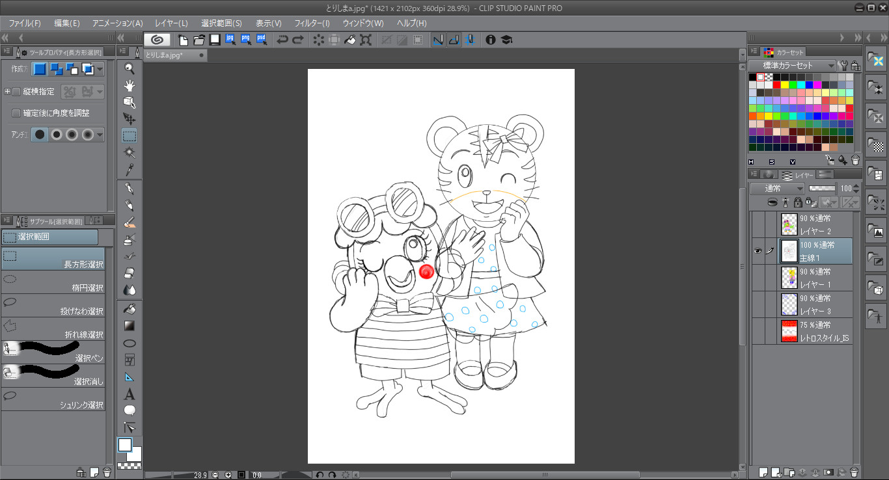Open the Sub Tool panel menu
Viewport: 889px width, 480px height.
(x=8, y=220)
